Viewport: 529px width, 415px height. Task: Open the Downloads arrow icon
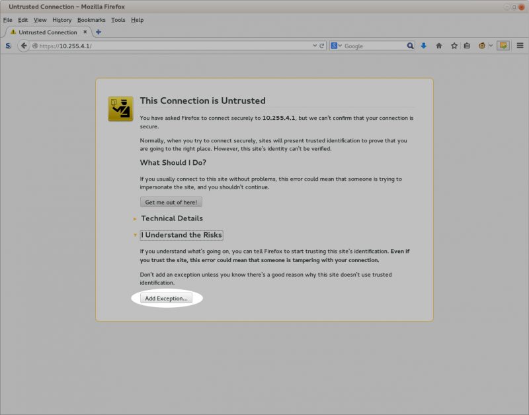[x=423, y=46]
